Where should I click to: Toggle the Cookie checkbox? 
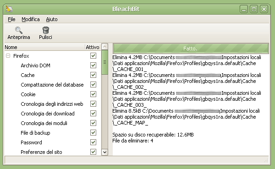coord(93,94)
